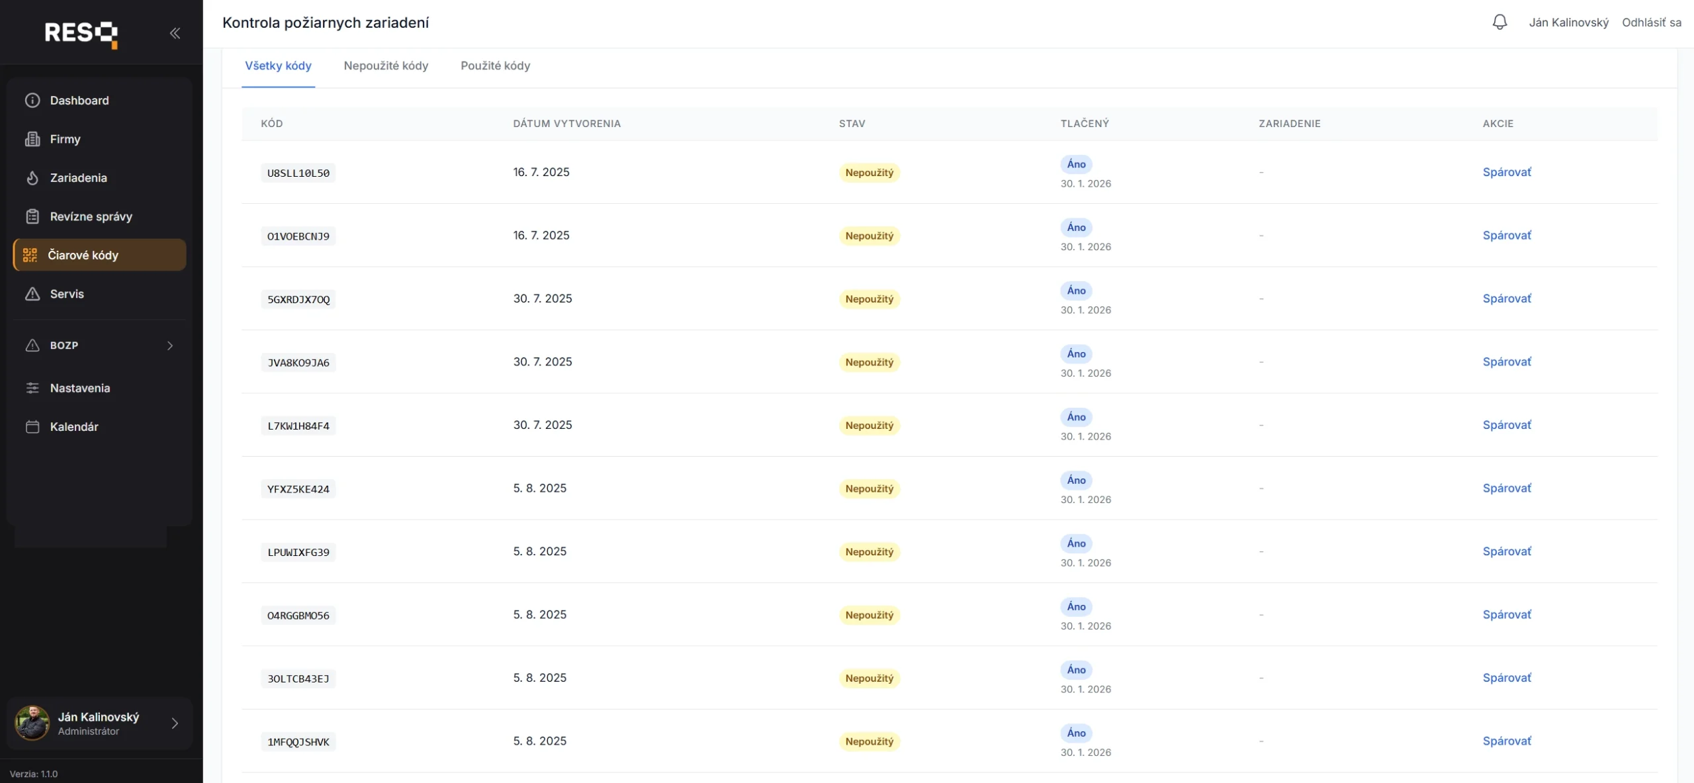This screenshot has height=783, width=1694.
Task: Click Odhlásiť sa to log out
Action: (x=1651, y=23)
